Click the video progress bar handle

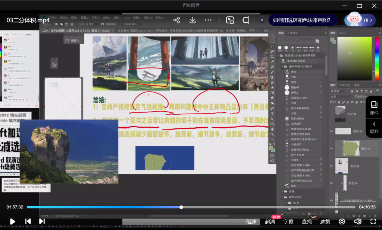pyautogui.click(x=181, y=207)
